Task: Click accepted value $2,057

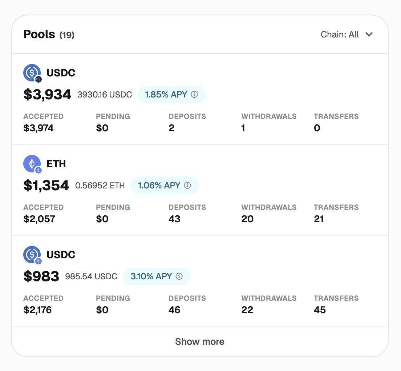Action: pos(39,219)
